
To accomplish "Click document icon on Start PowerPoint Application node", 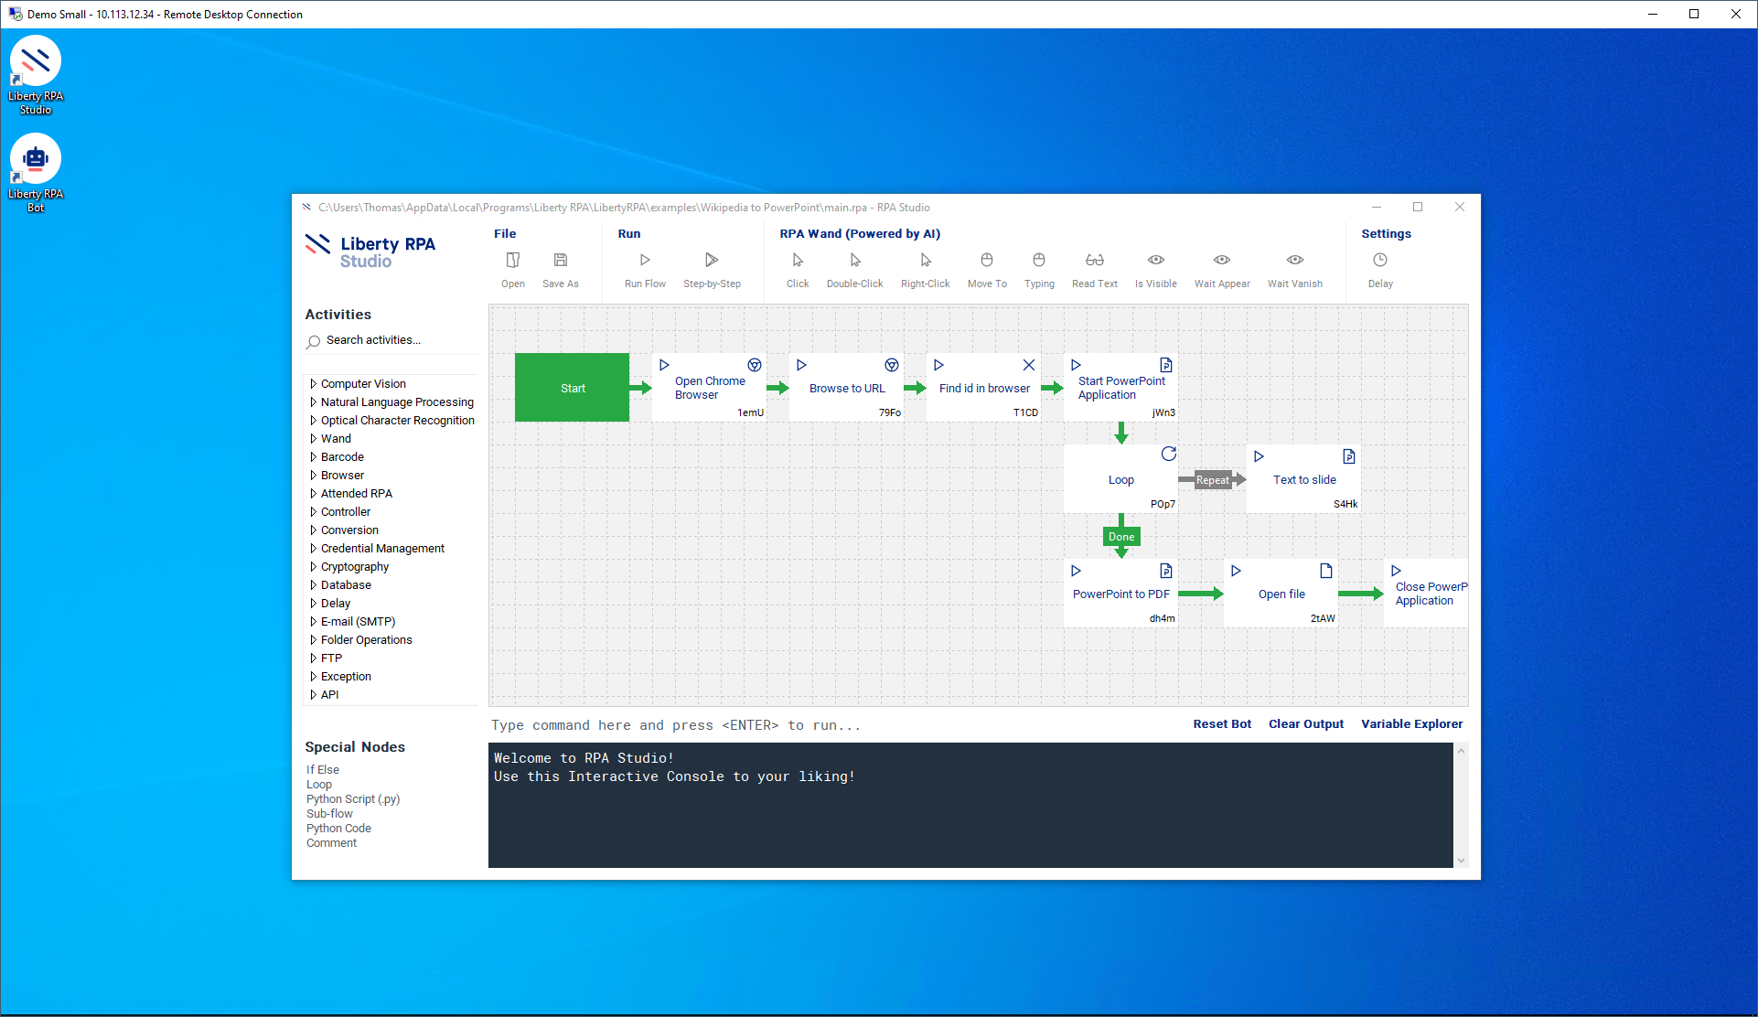I will pos(1166,365).
